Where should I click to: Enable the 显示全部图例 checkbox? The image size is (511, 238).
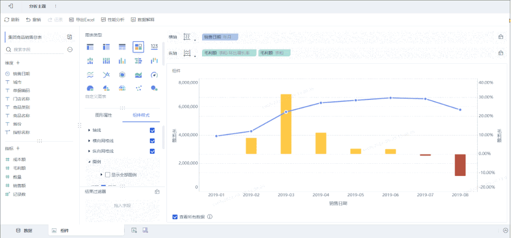point(107,175)
